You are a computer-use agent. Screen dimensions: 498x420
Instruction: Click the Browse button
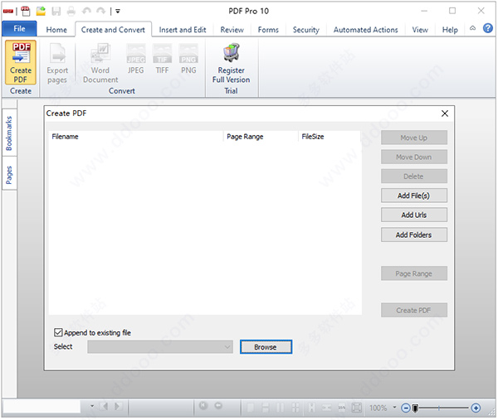coord(266,347)
